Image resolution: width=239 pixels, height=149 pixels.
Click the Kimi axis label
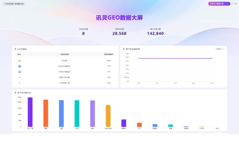pos(217,128)
